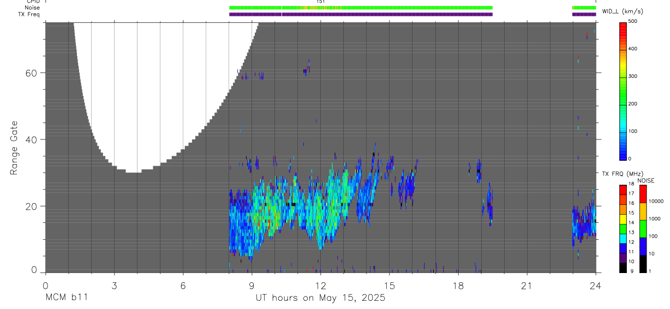
Task: Click the red 17–18 MHz TX FRQ swatch
Action: click(623, 189)
